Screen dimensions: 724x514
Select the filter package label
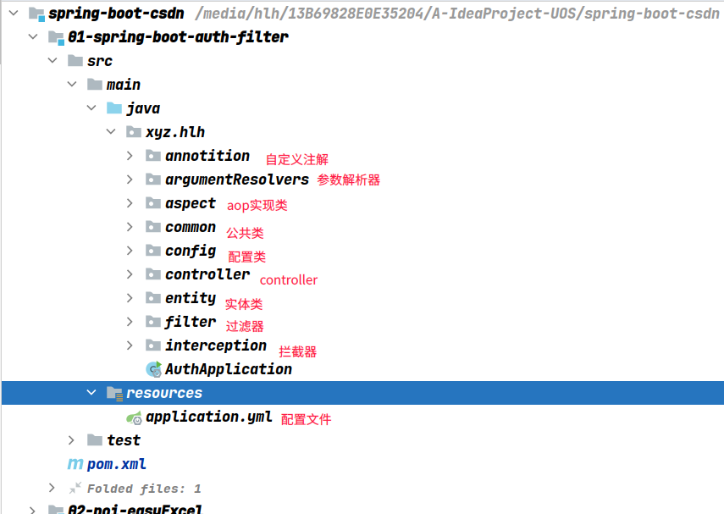click(x=191, y=322)
